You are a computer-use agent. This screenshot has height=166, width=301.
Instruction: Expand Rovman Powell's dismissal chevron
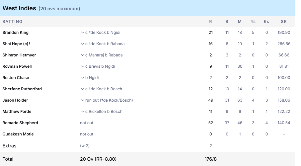pos(82,66)
